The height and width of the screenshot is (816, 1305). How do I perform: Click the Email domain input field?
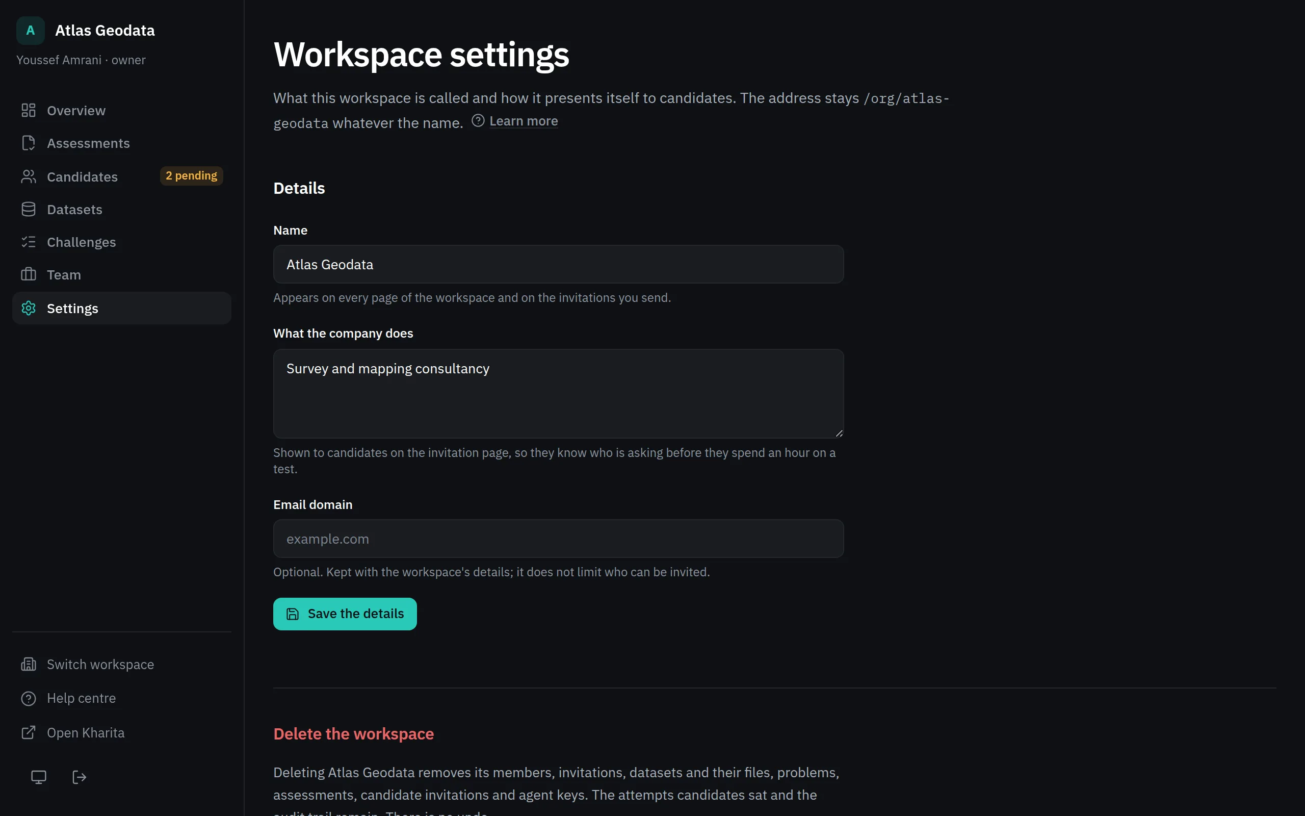pyautogui.click(x=558, y=539)
